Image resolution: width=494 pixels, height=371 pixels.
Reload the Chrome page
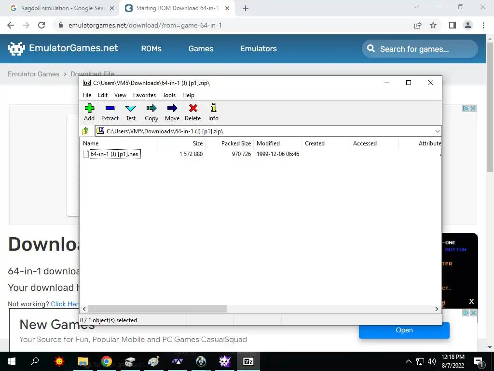pyautogui.click(x=41, y=25)
